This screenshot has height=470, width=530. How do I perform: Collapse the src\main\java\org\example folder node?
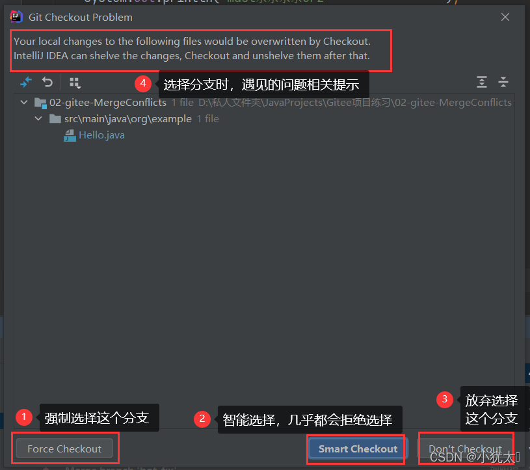[x=38, y=118]
